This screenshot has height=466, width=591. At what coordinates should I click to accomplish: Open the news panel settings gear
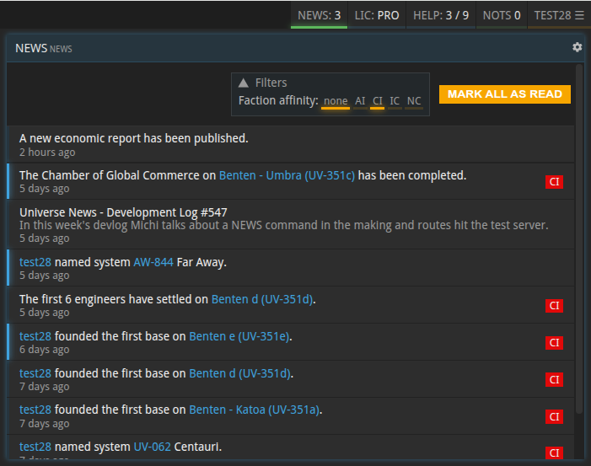577,47
